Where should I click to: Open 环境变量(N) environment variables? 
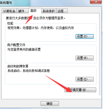coord(80,90)
